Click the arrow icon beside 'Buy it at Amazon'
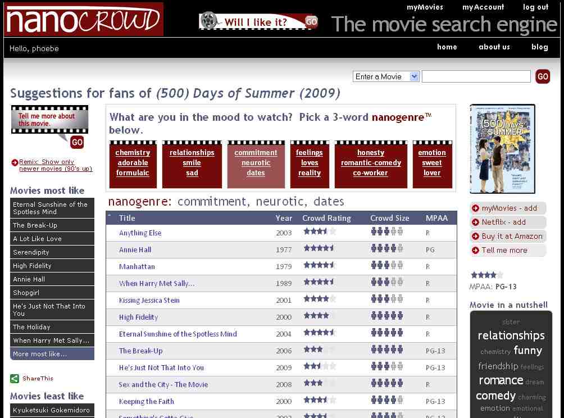The image size is (564, 418). pyautogui.click(x=475, y=237)
